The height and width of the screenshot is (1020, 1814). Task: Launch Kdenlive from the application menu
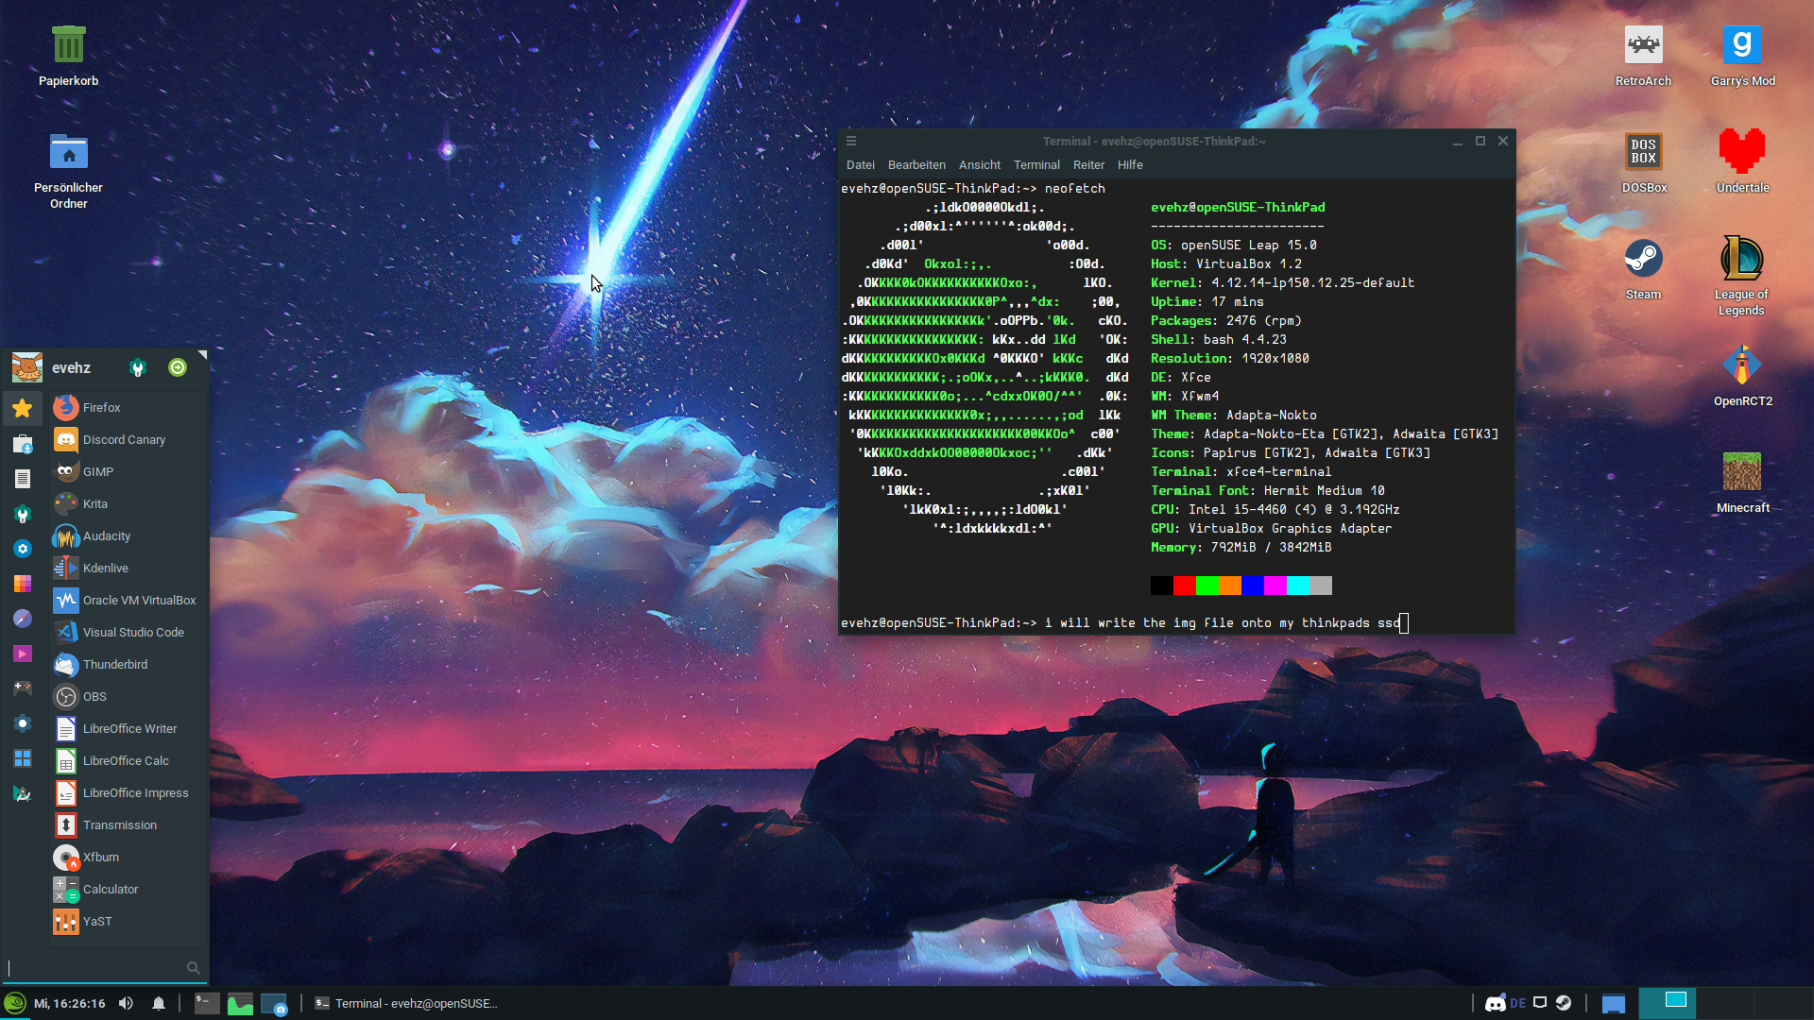(128, 568)
